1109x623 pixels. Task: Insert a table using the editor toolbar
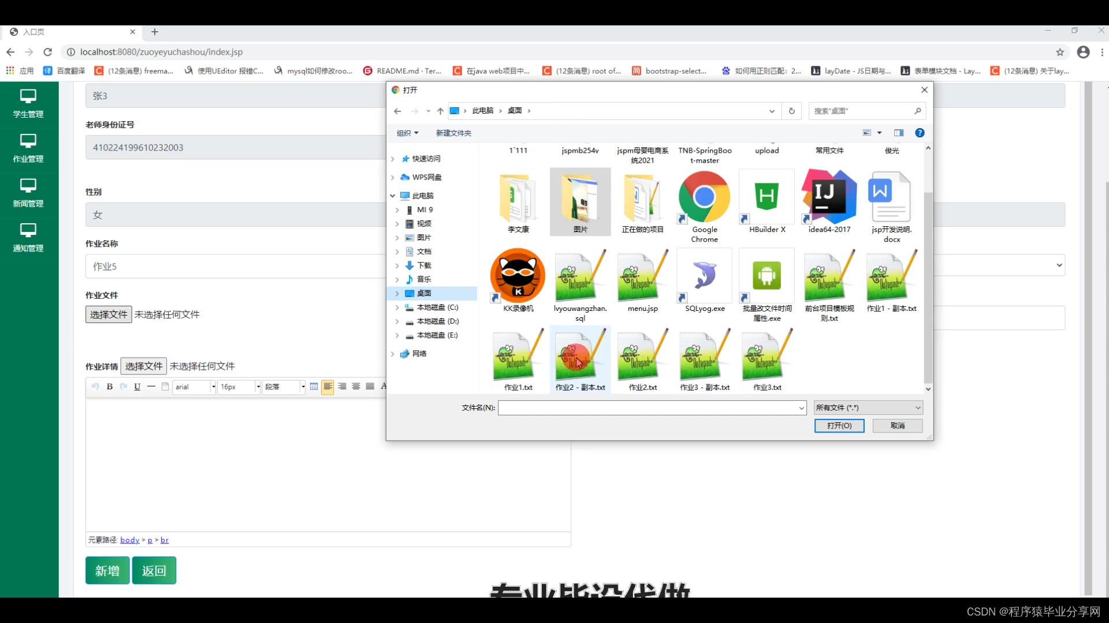coord(314,386)
